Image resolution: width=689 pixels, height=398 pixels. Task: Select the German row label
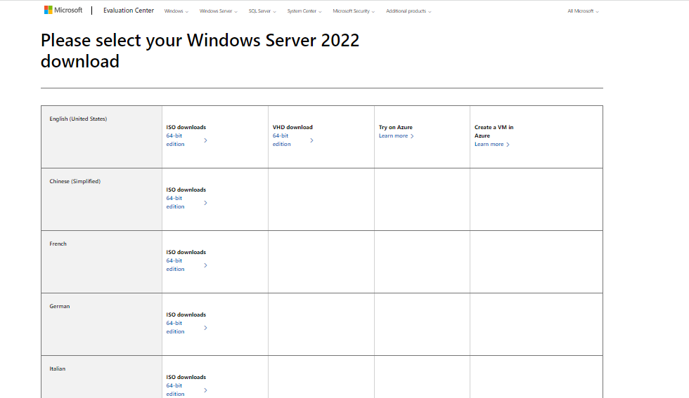[x=59, y=306]
